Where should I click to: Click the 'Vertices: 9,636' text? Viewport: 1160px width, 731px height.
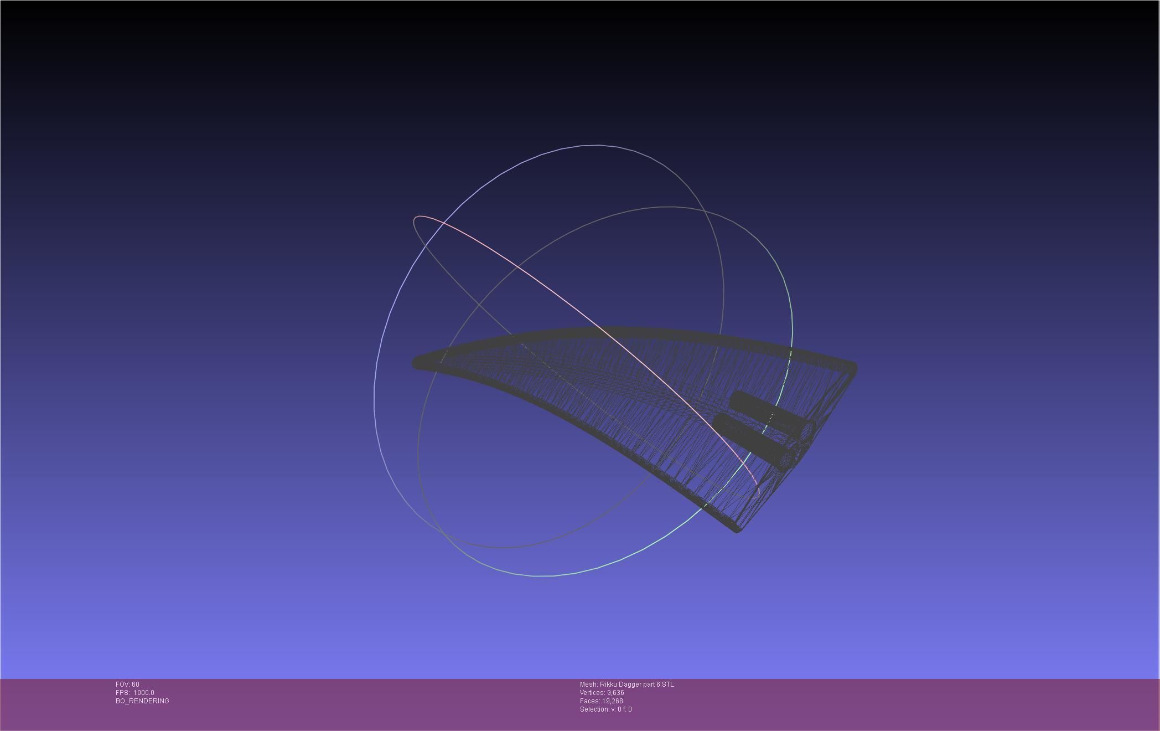(x=602, y=693)
